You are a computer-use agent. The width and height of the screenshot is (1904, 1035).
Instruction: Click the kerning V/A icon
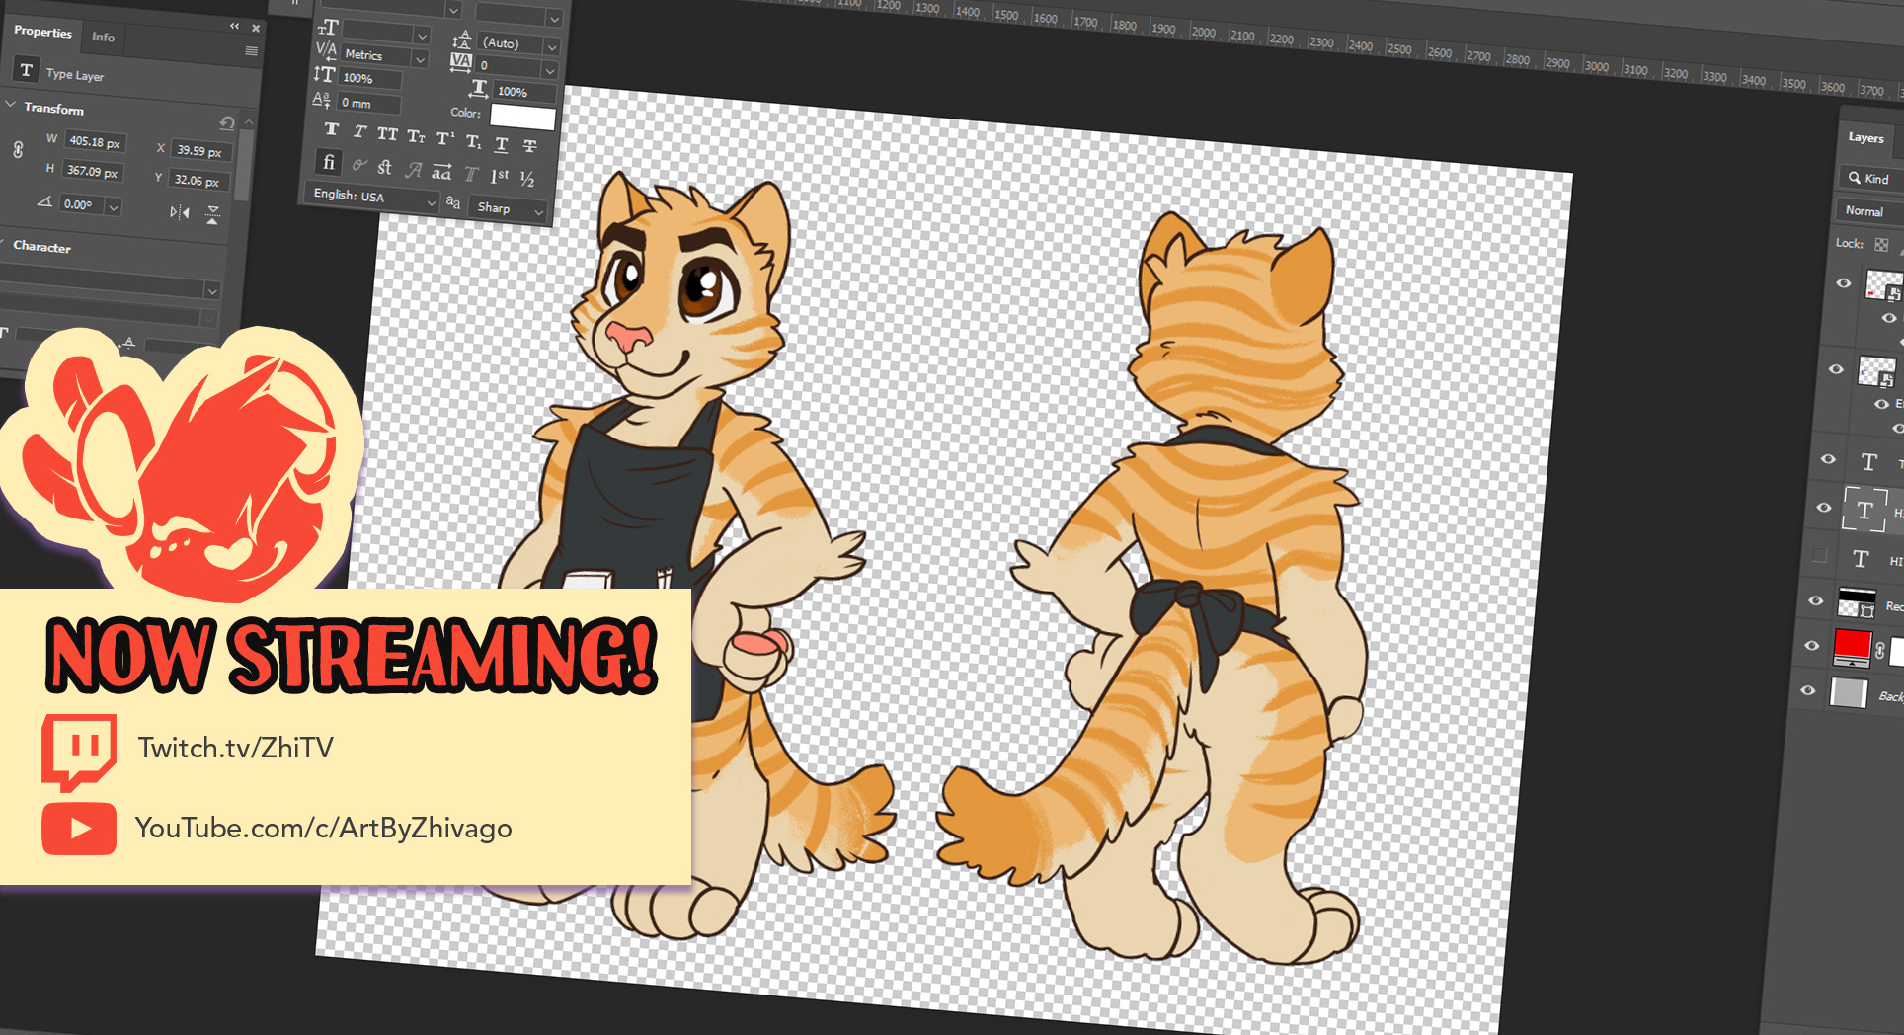(326, 50)
